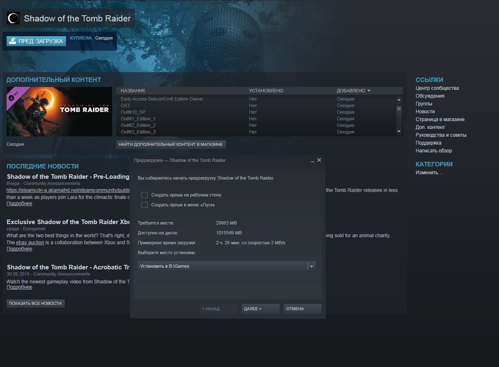Open the Доп. контент link
The height and width of the screenshot is (367, 499).
[430, 127]
